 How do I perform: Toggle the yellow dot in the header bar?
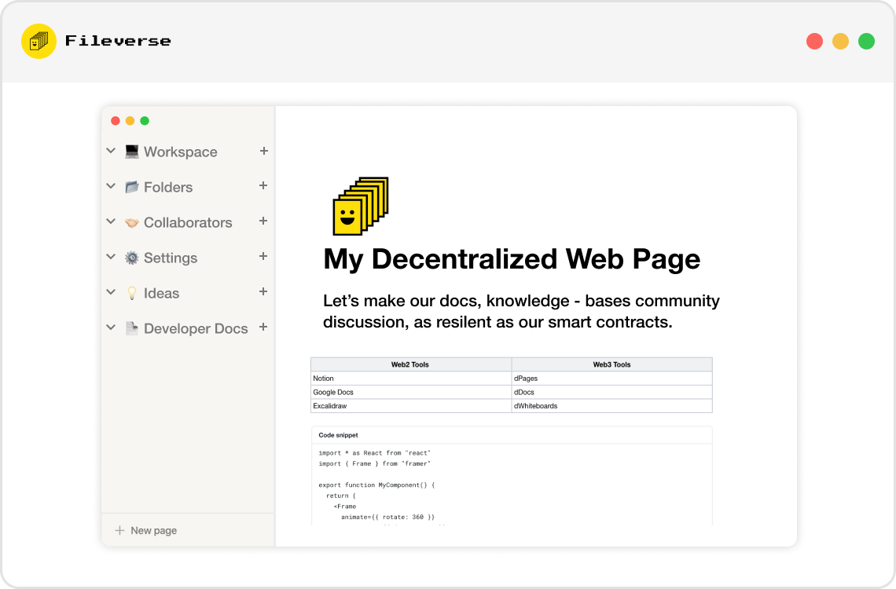coord(840,41)
